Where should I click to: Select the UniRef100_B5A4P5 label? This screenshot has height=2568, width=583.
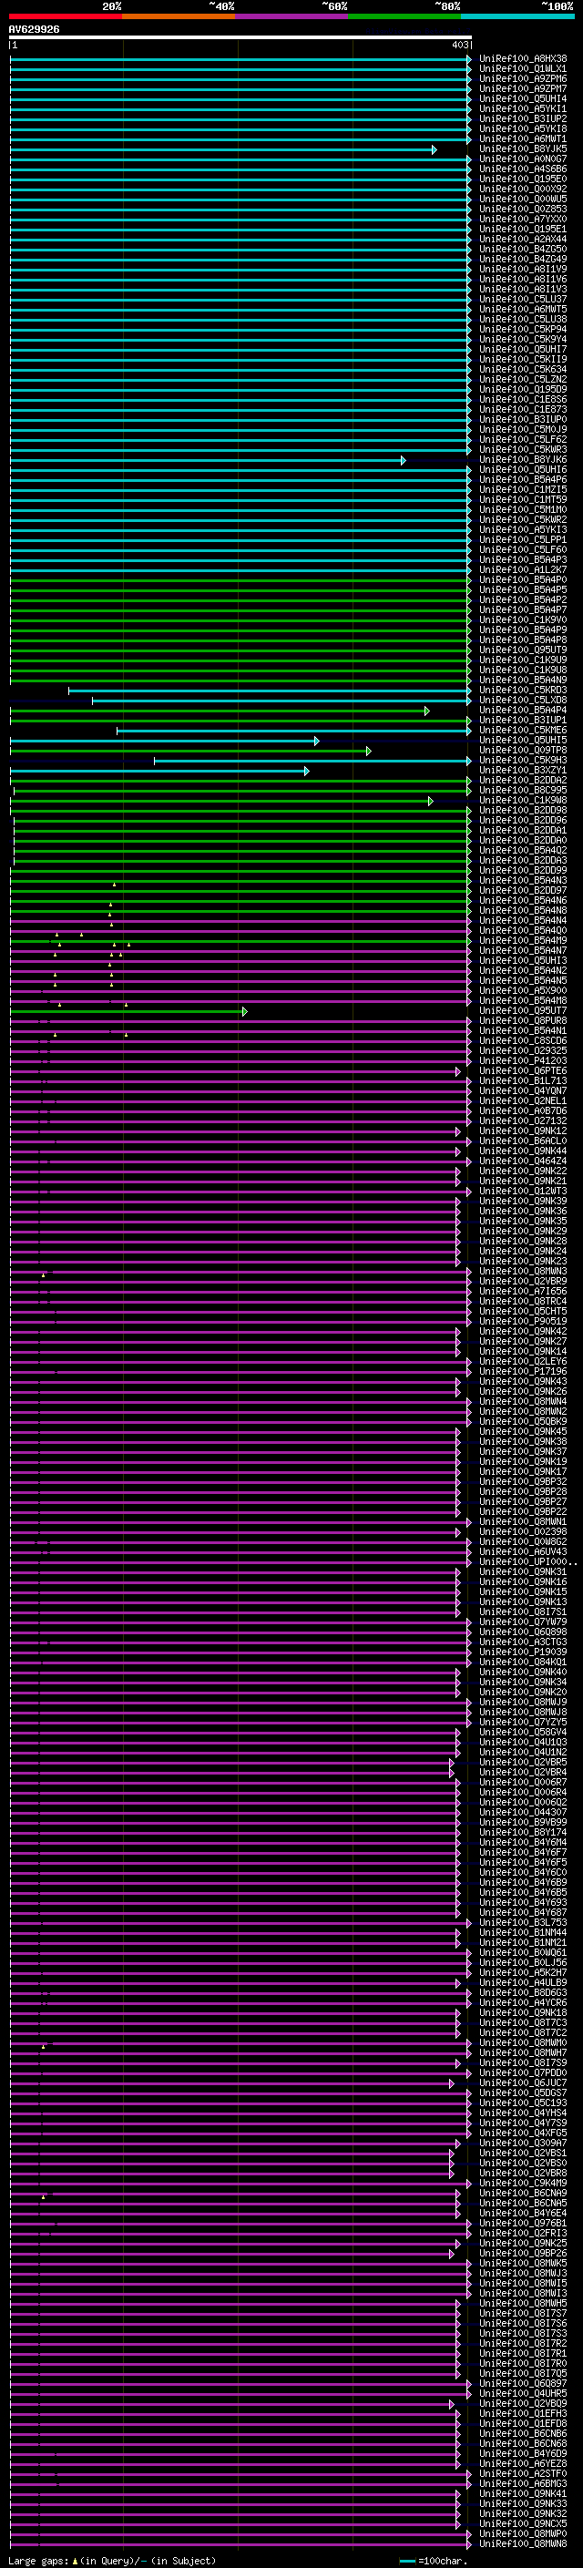(x=522, y=590)
